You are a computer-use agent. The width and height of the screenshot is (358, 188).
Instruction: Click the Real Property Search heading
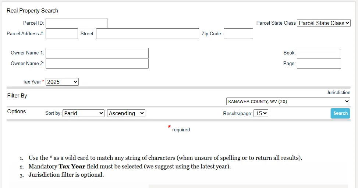(x=32, y=11)
